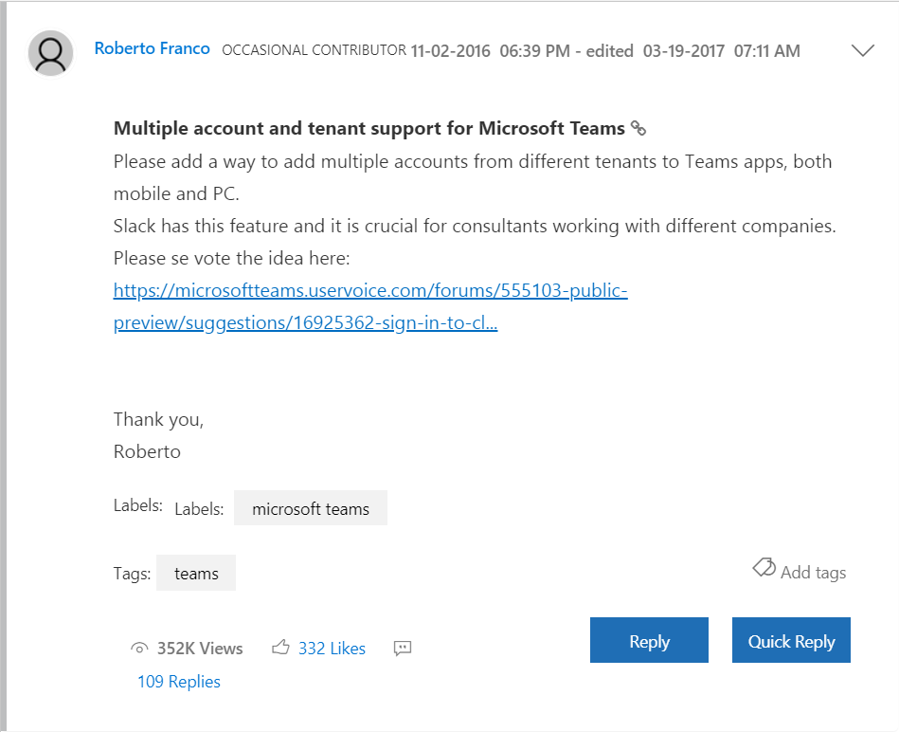This screenshot has width=899, height=732.
Task: Click the 'Roberto' signature line in post body
Action: tap(147, 452)
